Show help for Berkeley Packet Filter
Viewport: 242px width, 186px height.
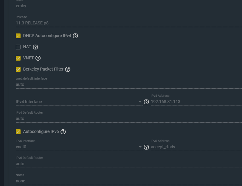(x=68, y=69)
